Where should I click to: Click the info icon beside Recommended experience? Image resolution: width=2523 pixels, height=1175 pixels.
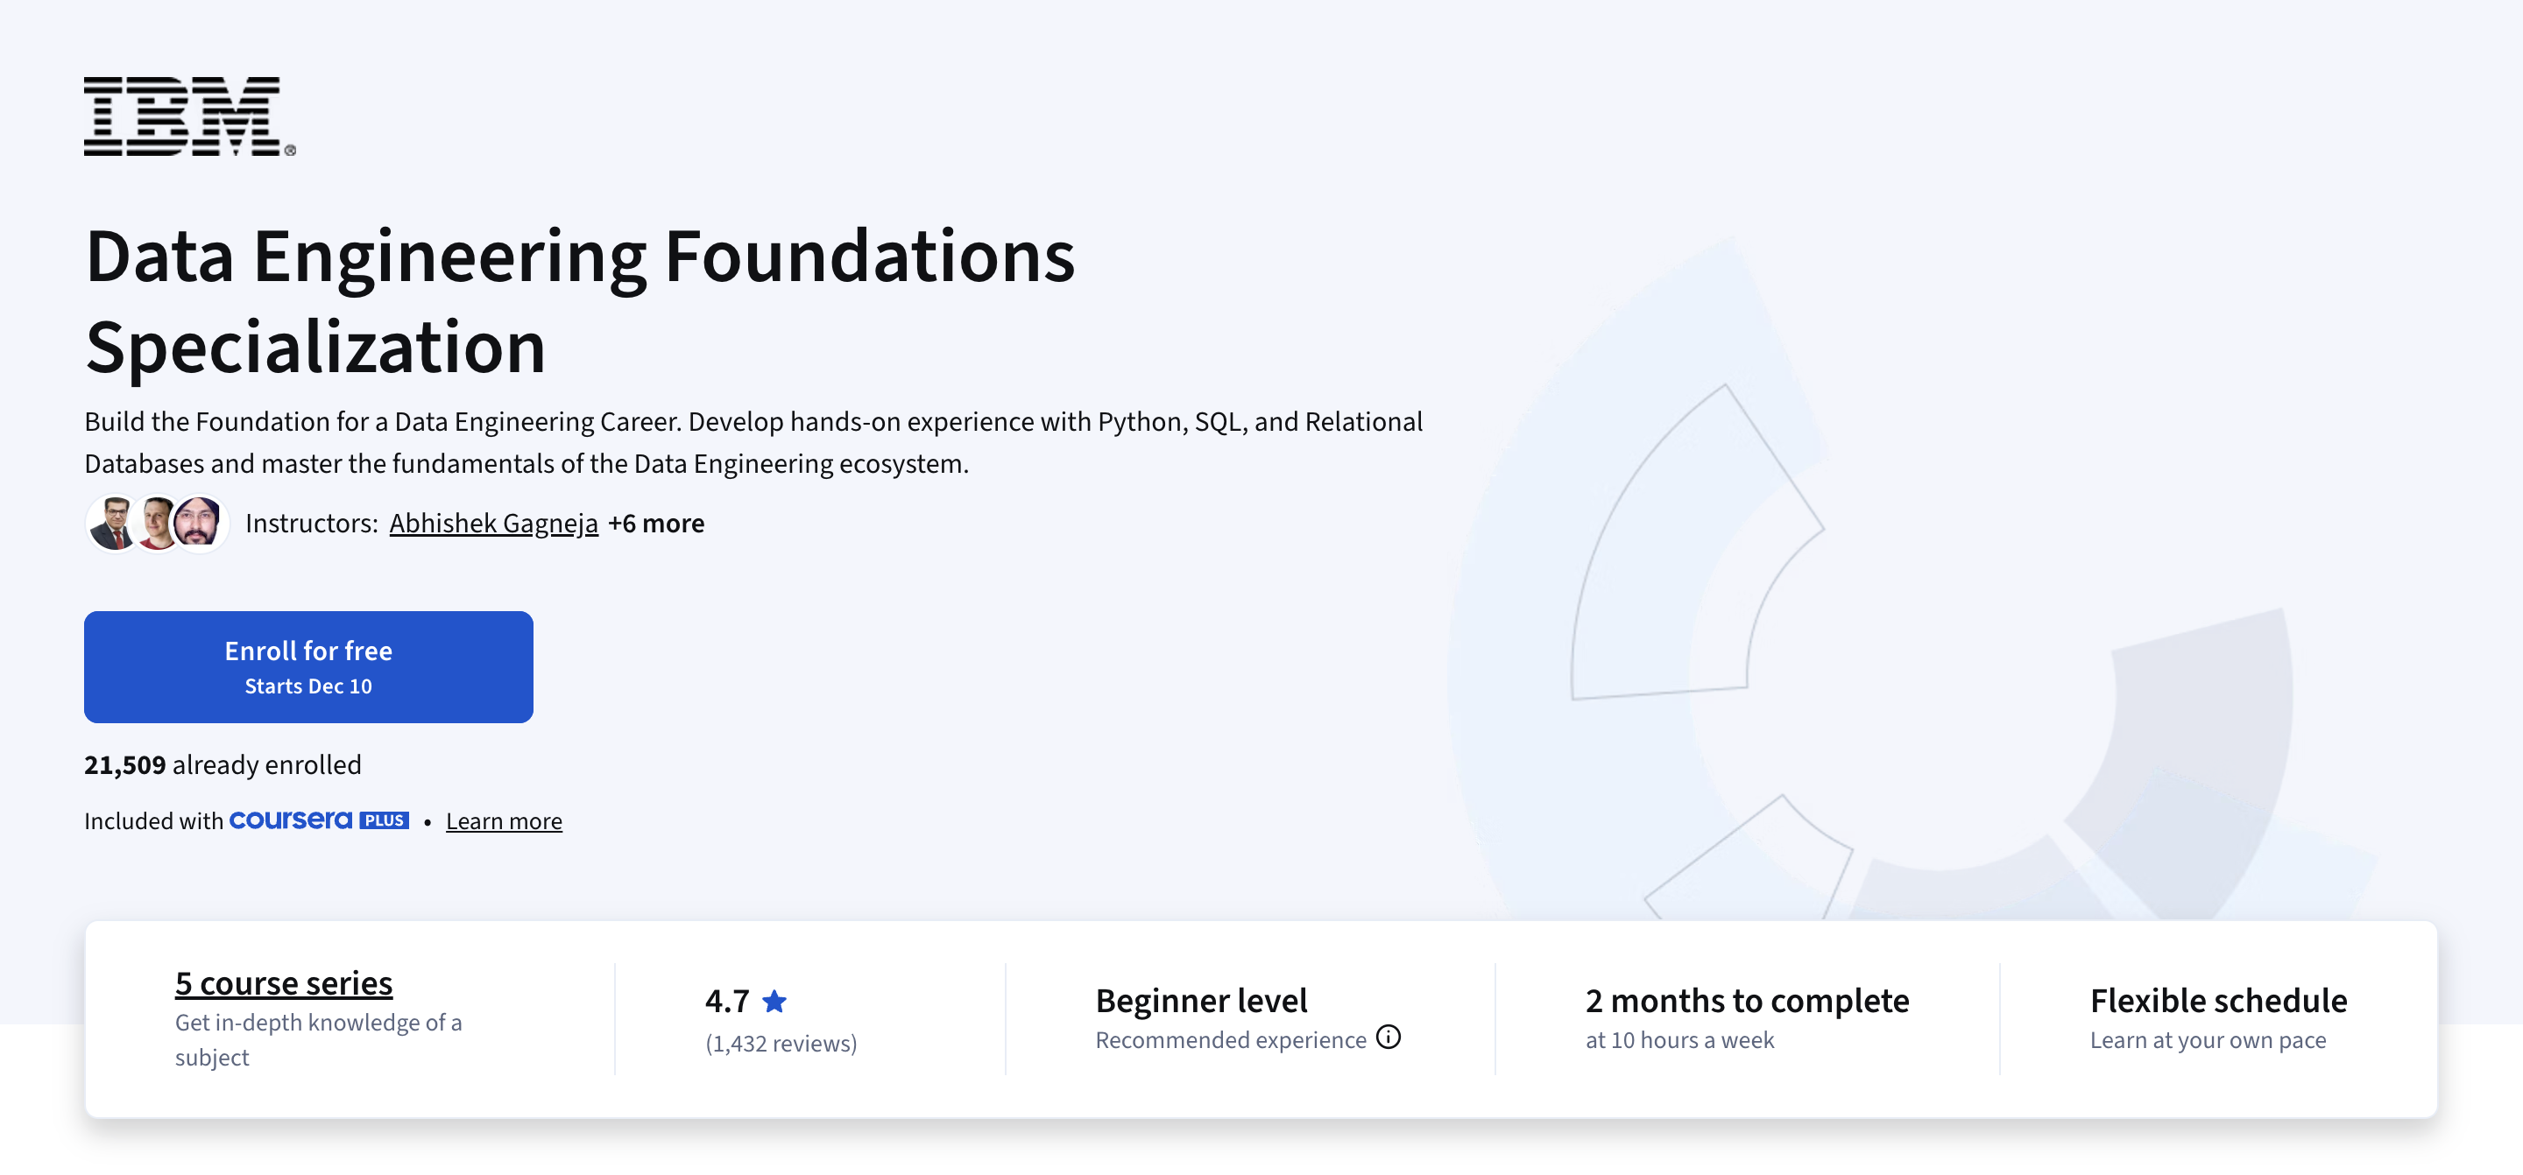1389,1038
